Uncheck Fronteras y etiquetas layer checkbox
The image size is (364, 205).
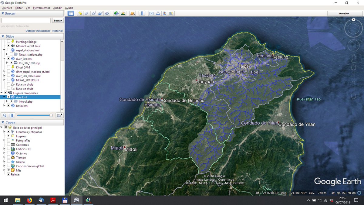pyautogui.click(x=8, y=132)
